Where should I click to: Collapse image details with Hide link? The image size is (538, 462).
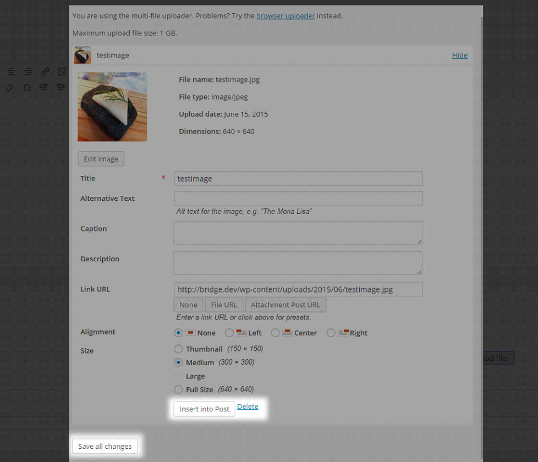click(459, 55)
